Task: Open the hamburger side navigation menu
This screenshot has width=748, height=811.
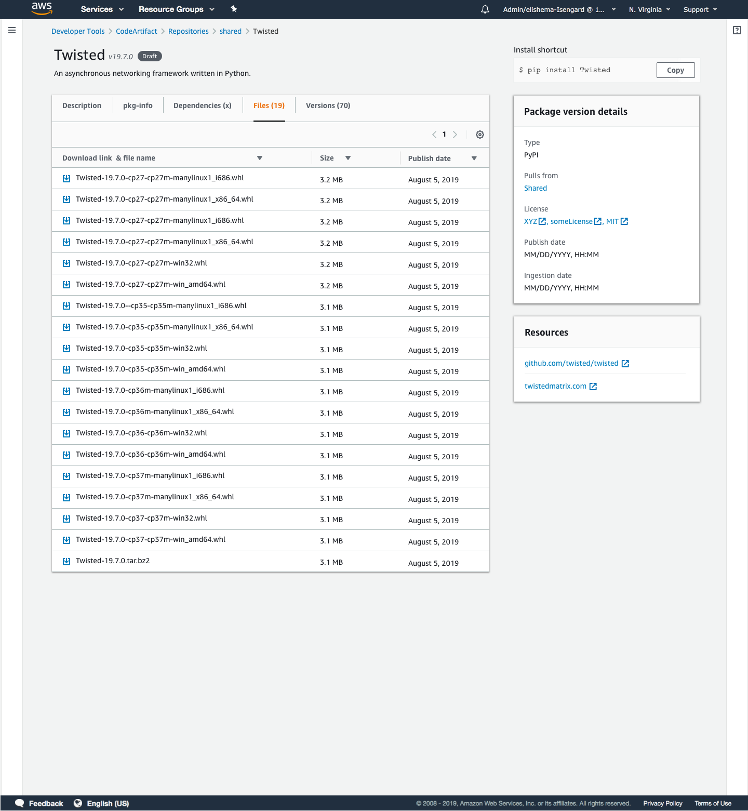Action: (12, 30)
